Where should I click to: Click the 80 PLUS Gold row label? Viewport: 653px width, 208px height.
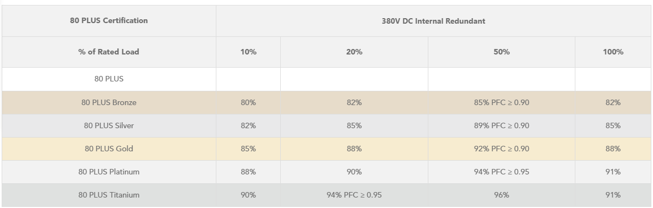pos(108,149)
